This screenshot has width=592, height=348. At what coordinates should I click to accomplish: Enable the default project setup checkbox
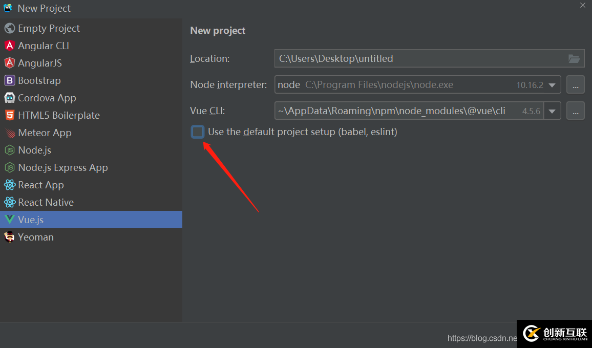pos(197,132)
